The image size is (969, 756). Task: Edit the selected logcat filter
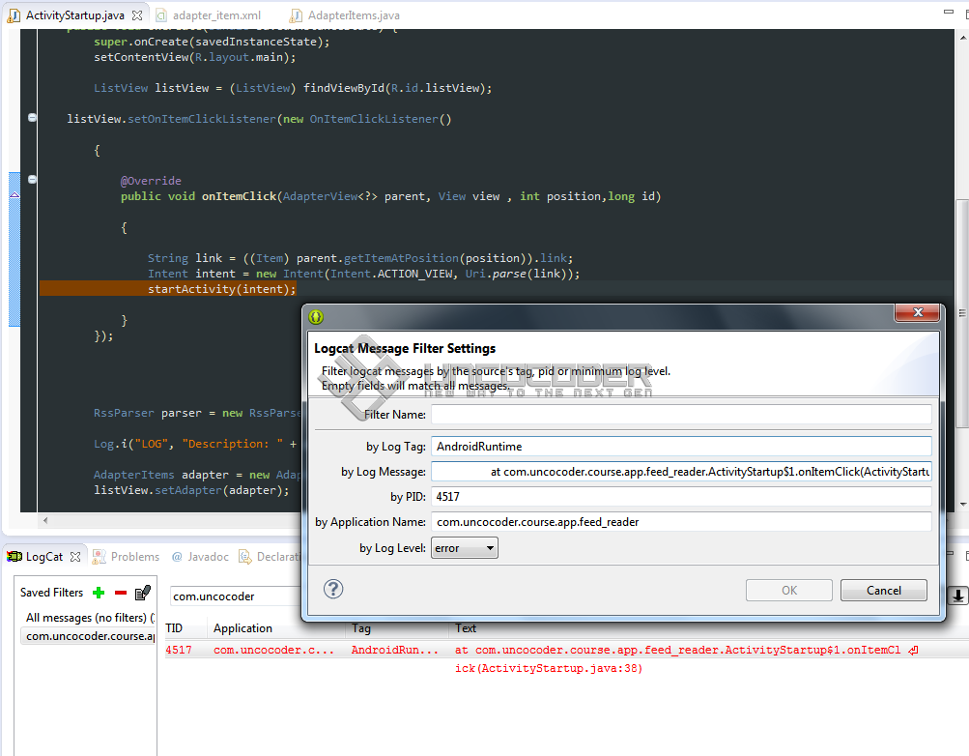(143, 593)
